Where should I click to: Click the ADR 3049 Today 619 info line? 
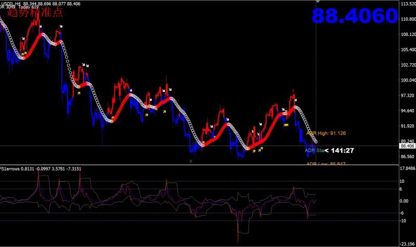pos(19,7)
